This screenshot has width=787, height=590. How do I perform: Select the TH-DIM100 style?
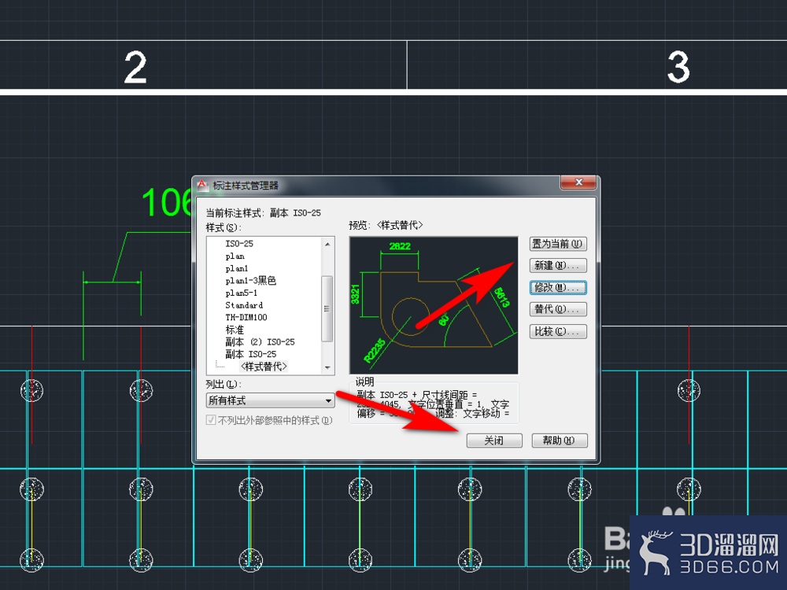point(246,317)
